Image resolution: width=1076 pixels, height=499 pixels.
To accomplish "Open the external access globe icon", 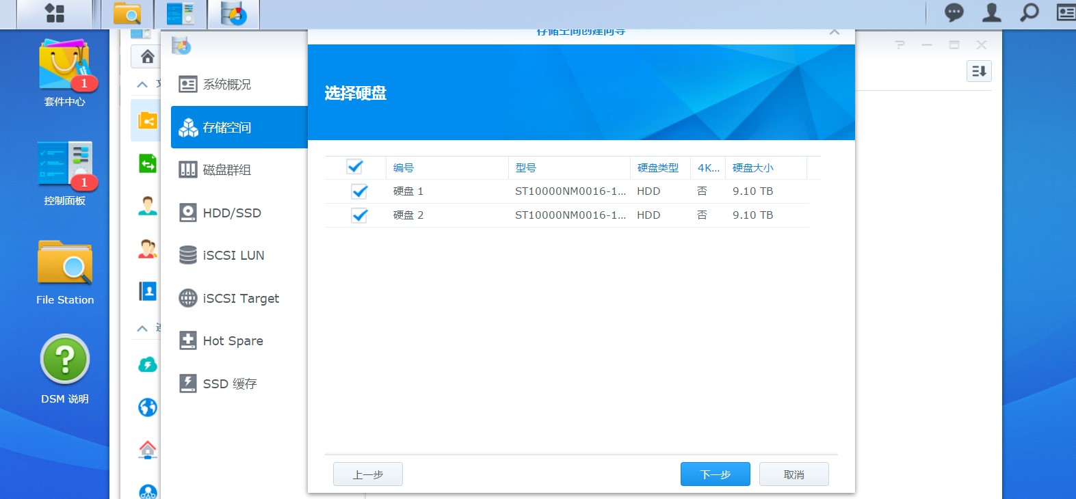I will pos(147,407).
